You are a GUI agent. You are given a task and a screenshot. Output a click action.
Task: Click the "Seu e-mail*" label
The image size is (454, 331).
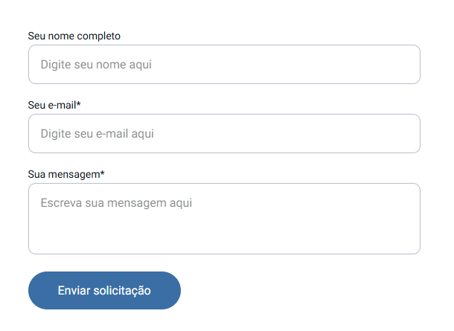click(54, 105)
